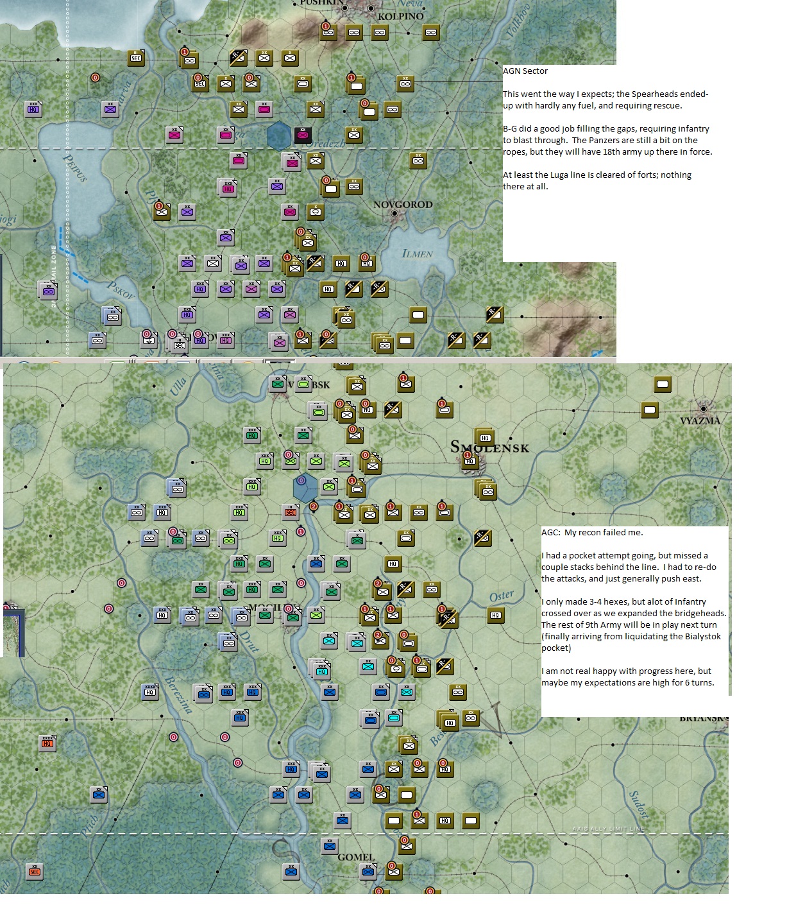Click the highlighted blue hex west of Smolensk

304,488
